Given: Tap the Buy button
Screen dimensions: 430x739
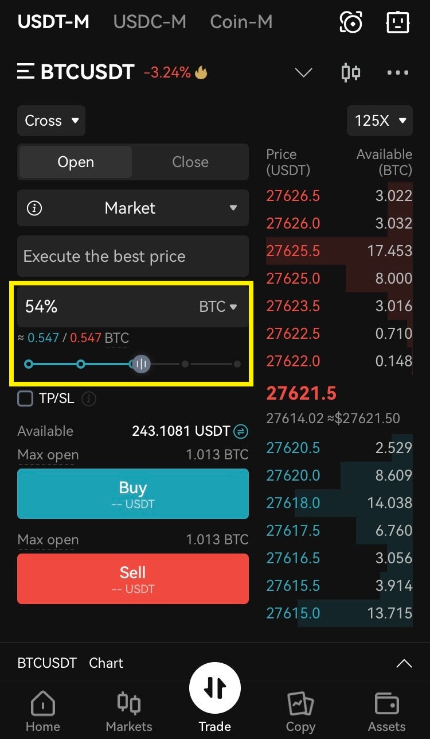Looking at the screenshot, I should 133,494.
